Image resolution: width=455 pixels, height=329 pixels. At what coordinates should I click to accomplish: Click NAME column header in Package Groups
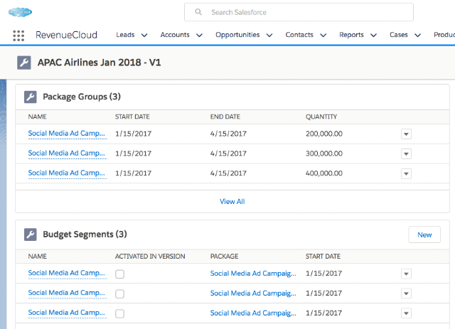coord(38,117)
